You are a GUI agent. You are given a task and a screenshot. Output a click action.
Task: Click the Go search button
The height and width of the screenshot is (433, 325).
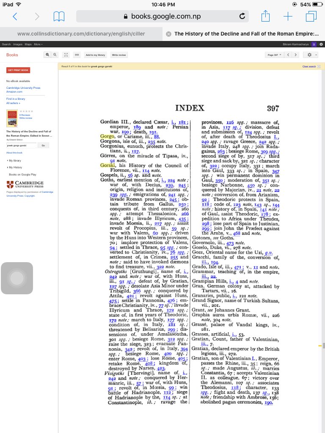click(43, 145)
